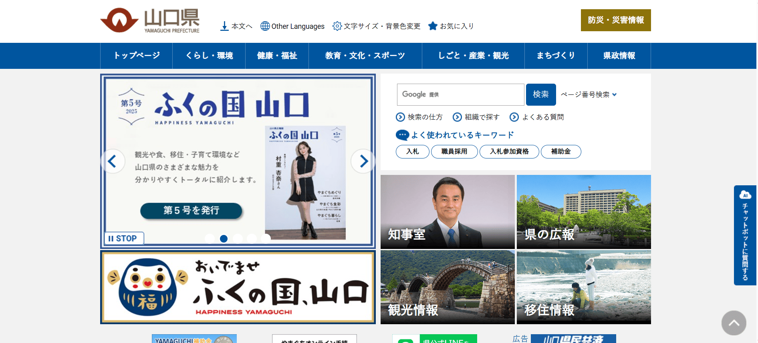Select the 補助金 keyword tag

(x=561, y=152)
